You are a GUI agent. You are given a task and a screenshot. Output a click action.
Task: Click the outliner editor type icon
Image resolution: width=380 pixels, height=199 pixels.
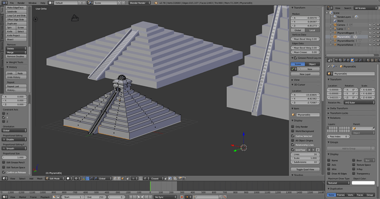click(330, 8)
